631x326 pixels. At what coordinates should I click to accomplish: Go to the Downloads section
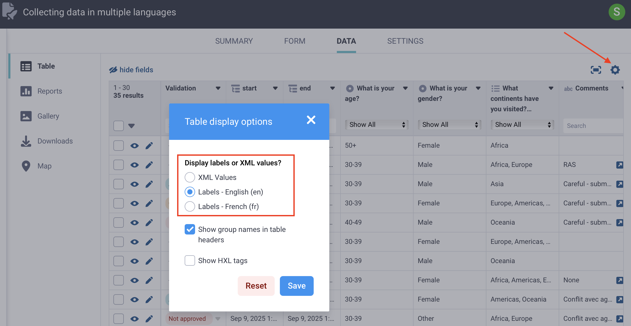(55, 141)
